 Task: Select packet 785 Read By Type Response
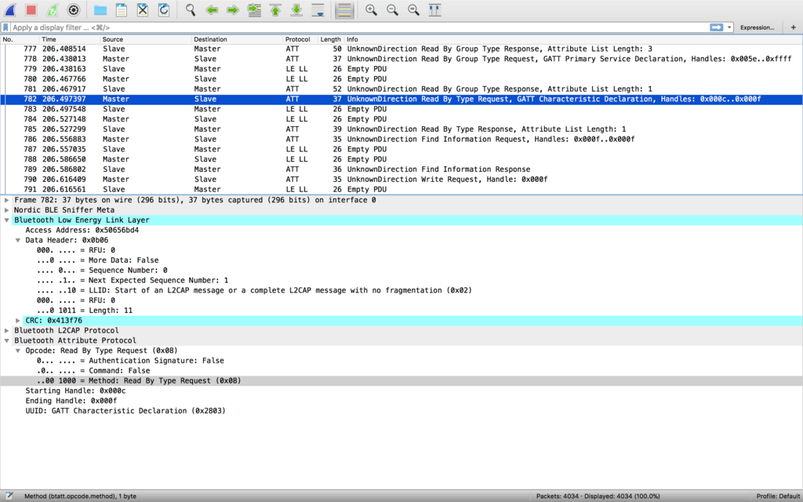[401, 129]
